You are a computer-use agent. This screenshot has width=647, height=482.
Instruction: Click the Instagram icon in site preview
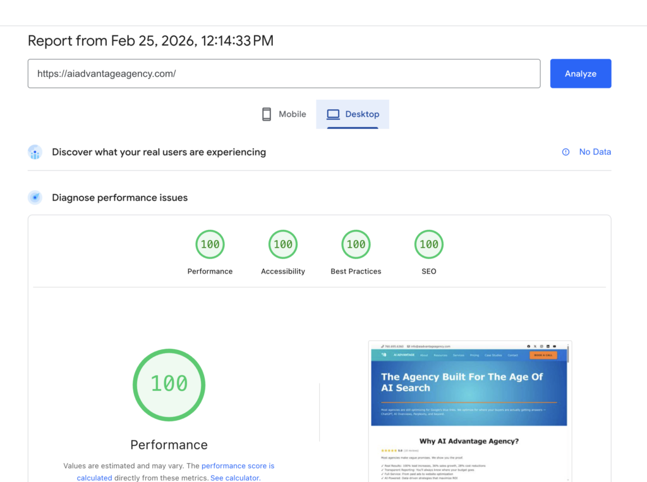click(x=541, y=346)
